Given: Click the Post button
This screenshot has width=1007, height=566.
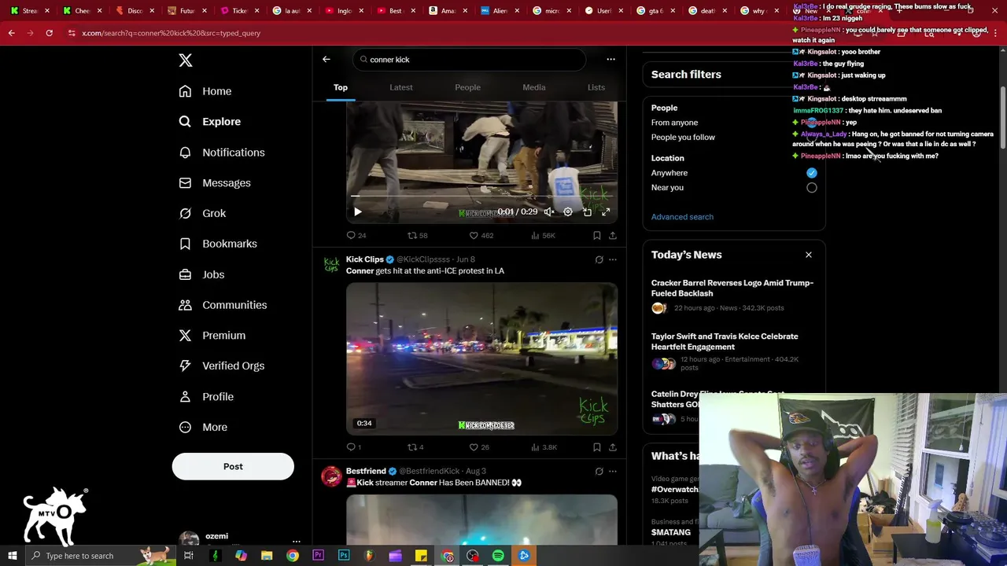Looking at the screenshot, I should pos(233,466).
